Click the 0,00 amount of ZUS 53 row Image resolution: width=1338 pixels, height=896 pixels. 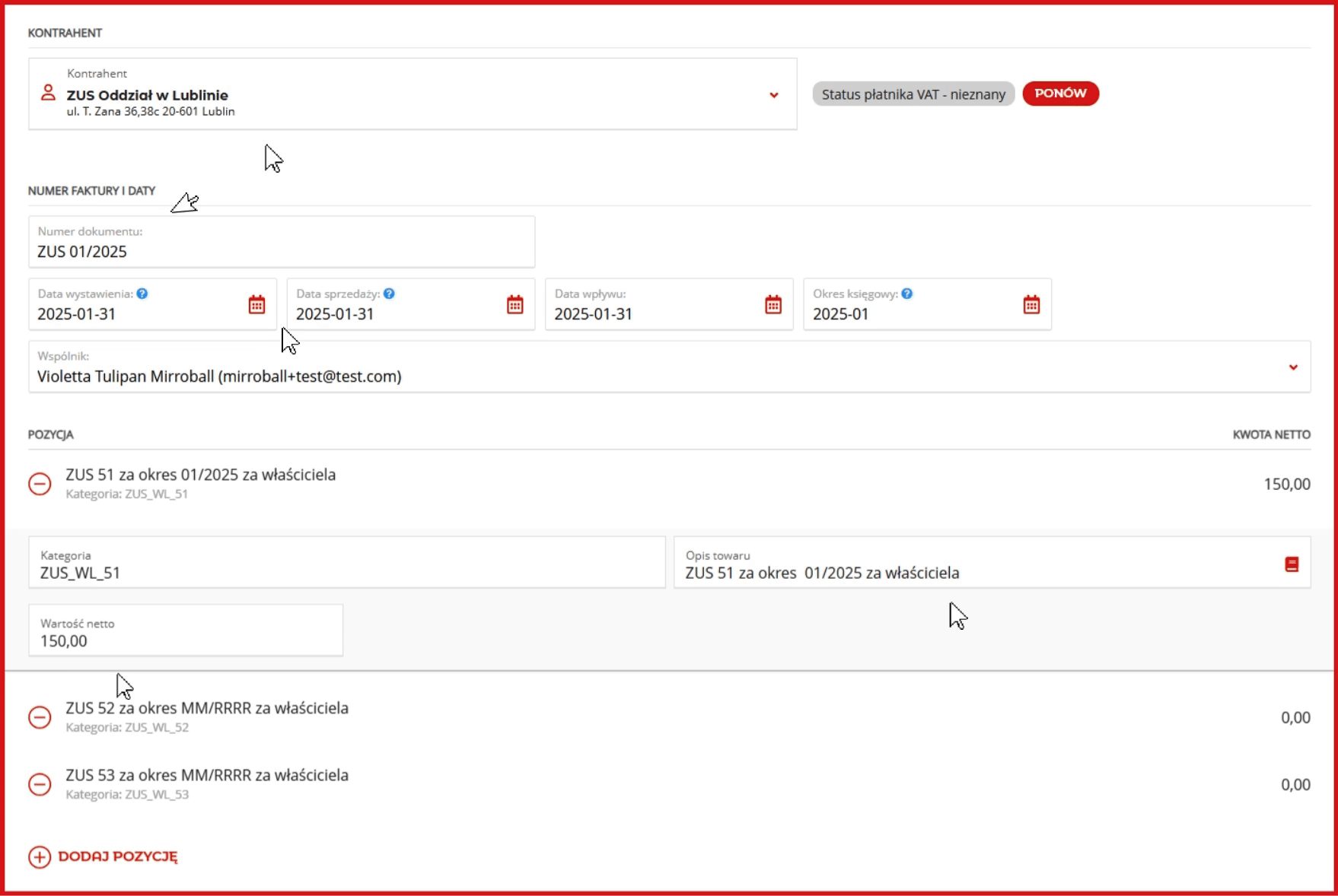[1295, 785]
